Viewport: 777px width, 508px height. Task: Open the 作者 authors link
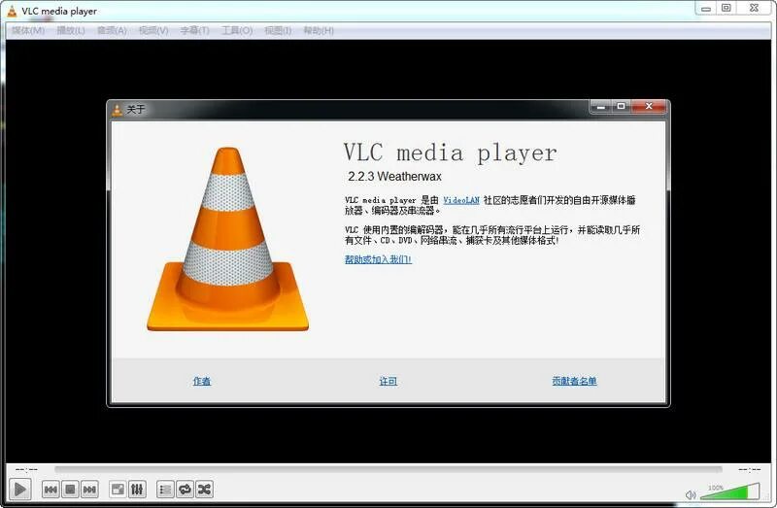tap(202, 381)
